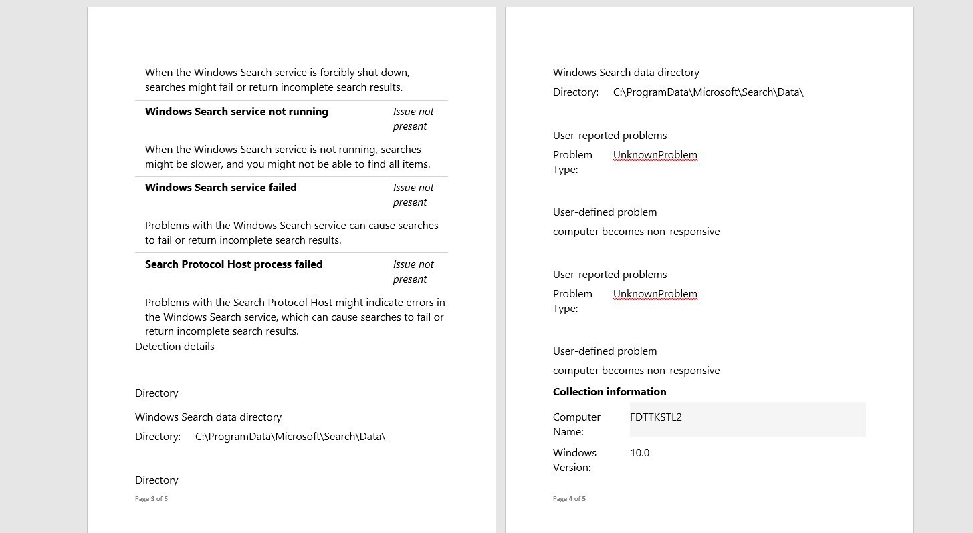Click the first 'UnknownProblem' value
The width and height of the screenshot is (973, 533).
tap(655, 155)
